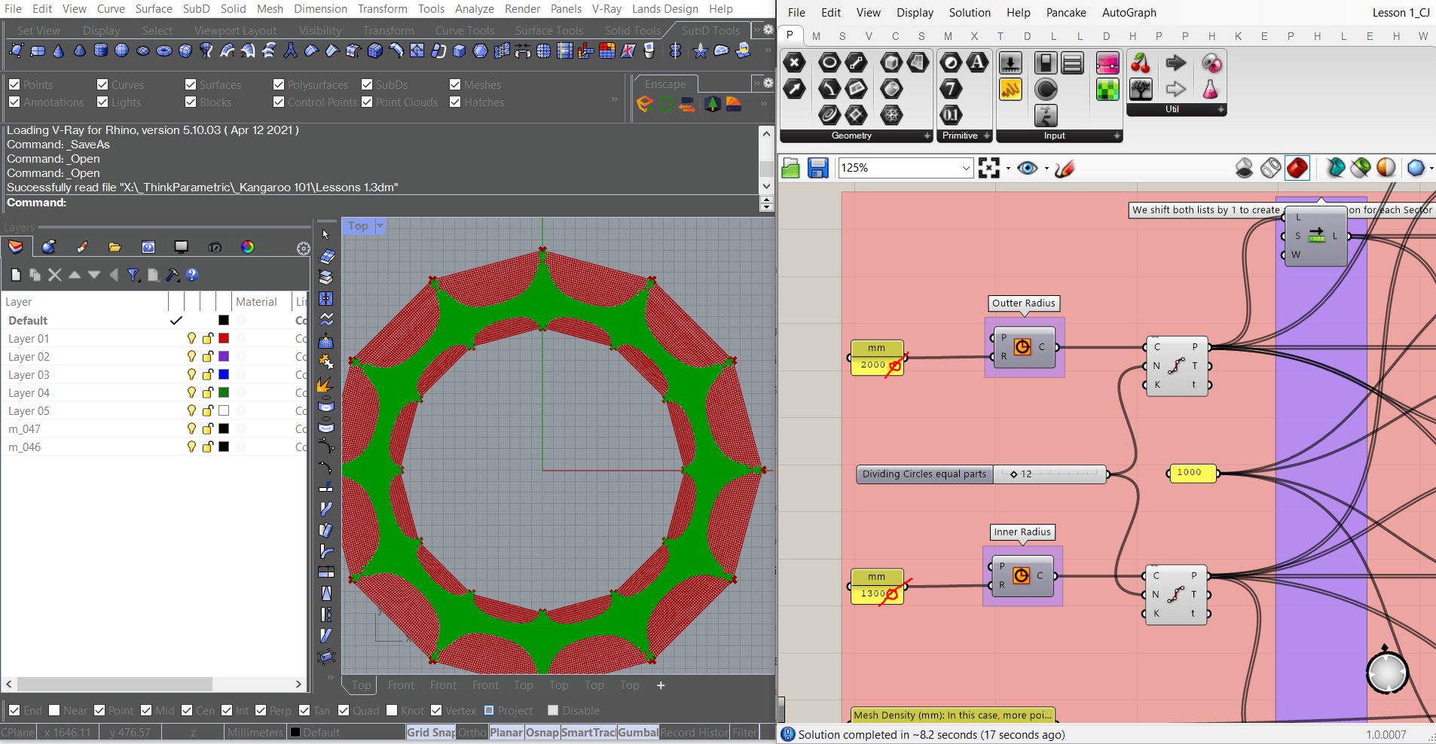Open Rhino Mesh menu
The width and height of the screenshot is (1436, 744).
tap(270, 9)
